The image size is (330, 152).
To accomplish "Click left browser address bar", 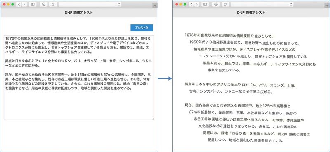I will click(90, 4).
